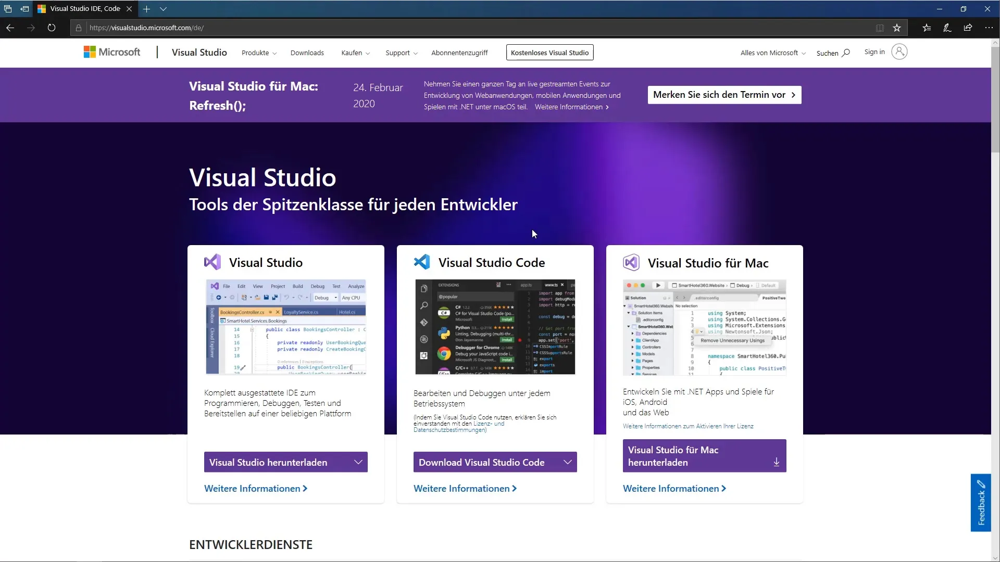Expand Download Visual Studio Code dropdown
The image size is (1000, 562).
point(495,462)
